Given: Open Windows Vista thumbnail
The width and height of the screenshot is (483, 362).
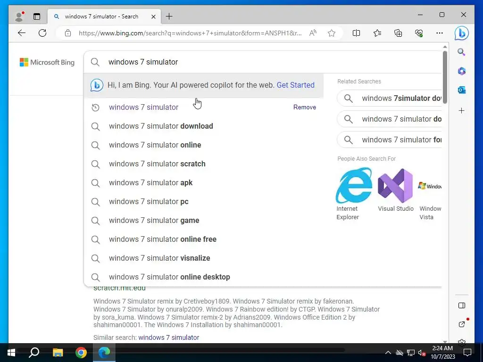Looking at the screenshot, I should [430, 186].
